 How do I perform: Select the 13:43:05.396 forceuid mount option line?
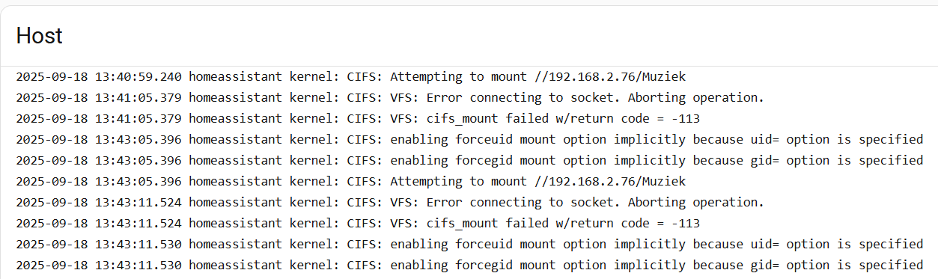[x=469, y=139]
